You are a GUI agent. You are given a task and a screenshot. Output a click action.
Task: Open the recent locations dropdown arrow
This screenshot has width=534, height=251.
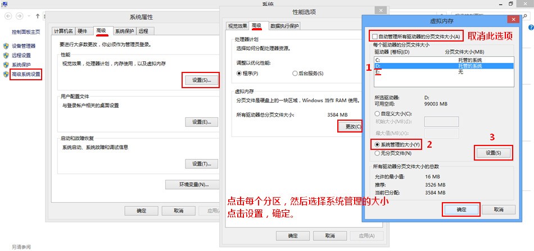tap(29, 16)
